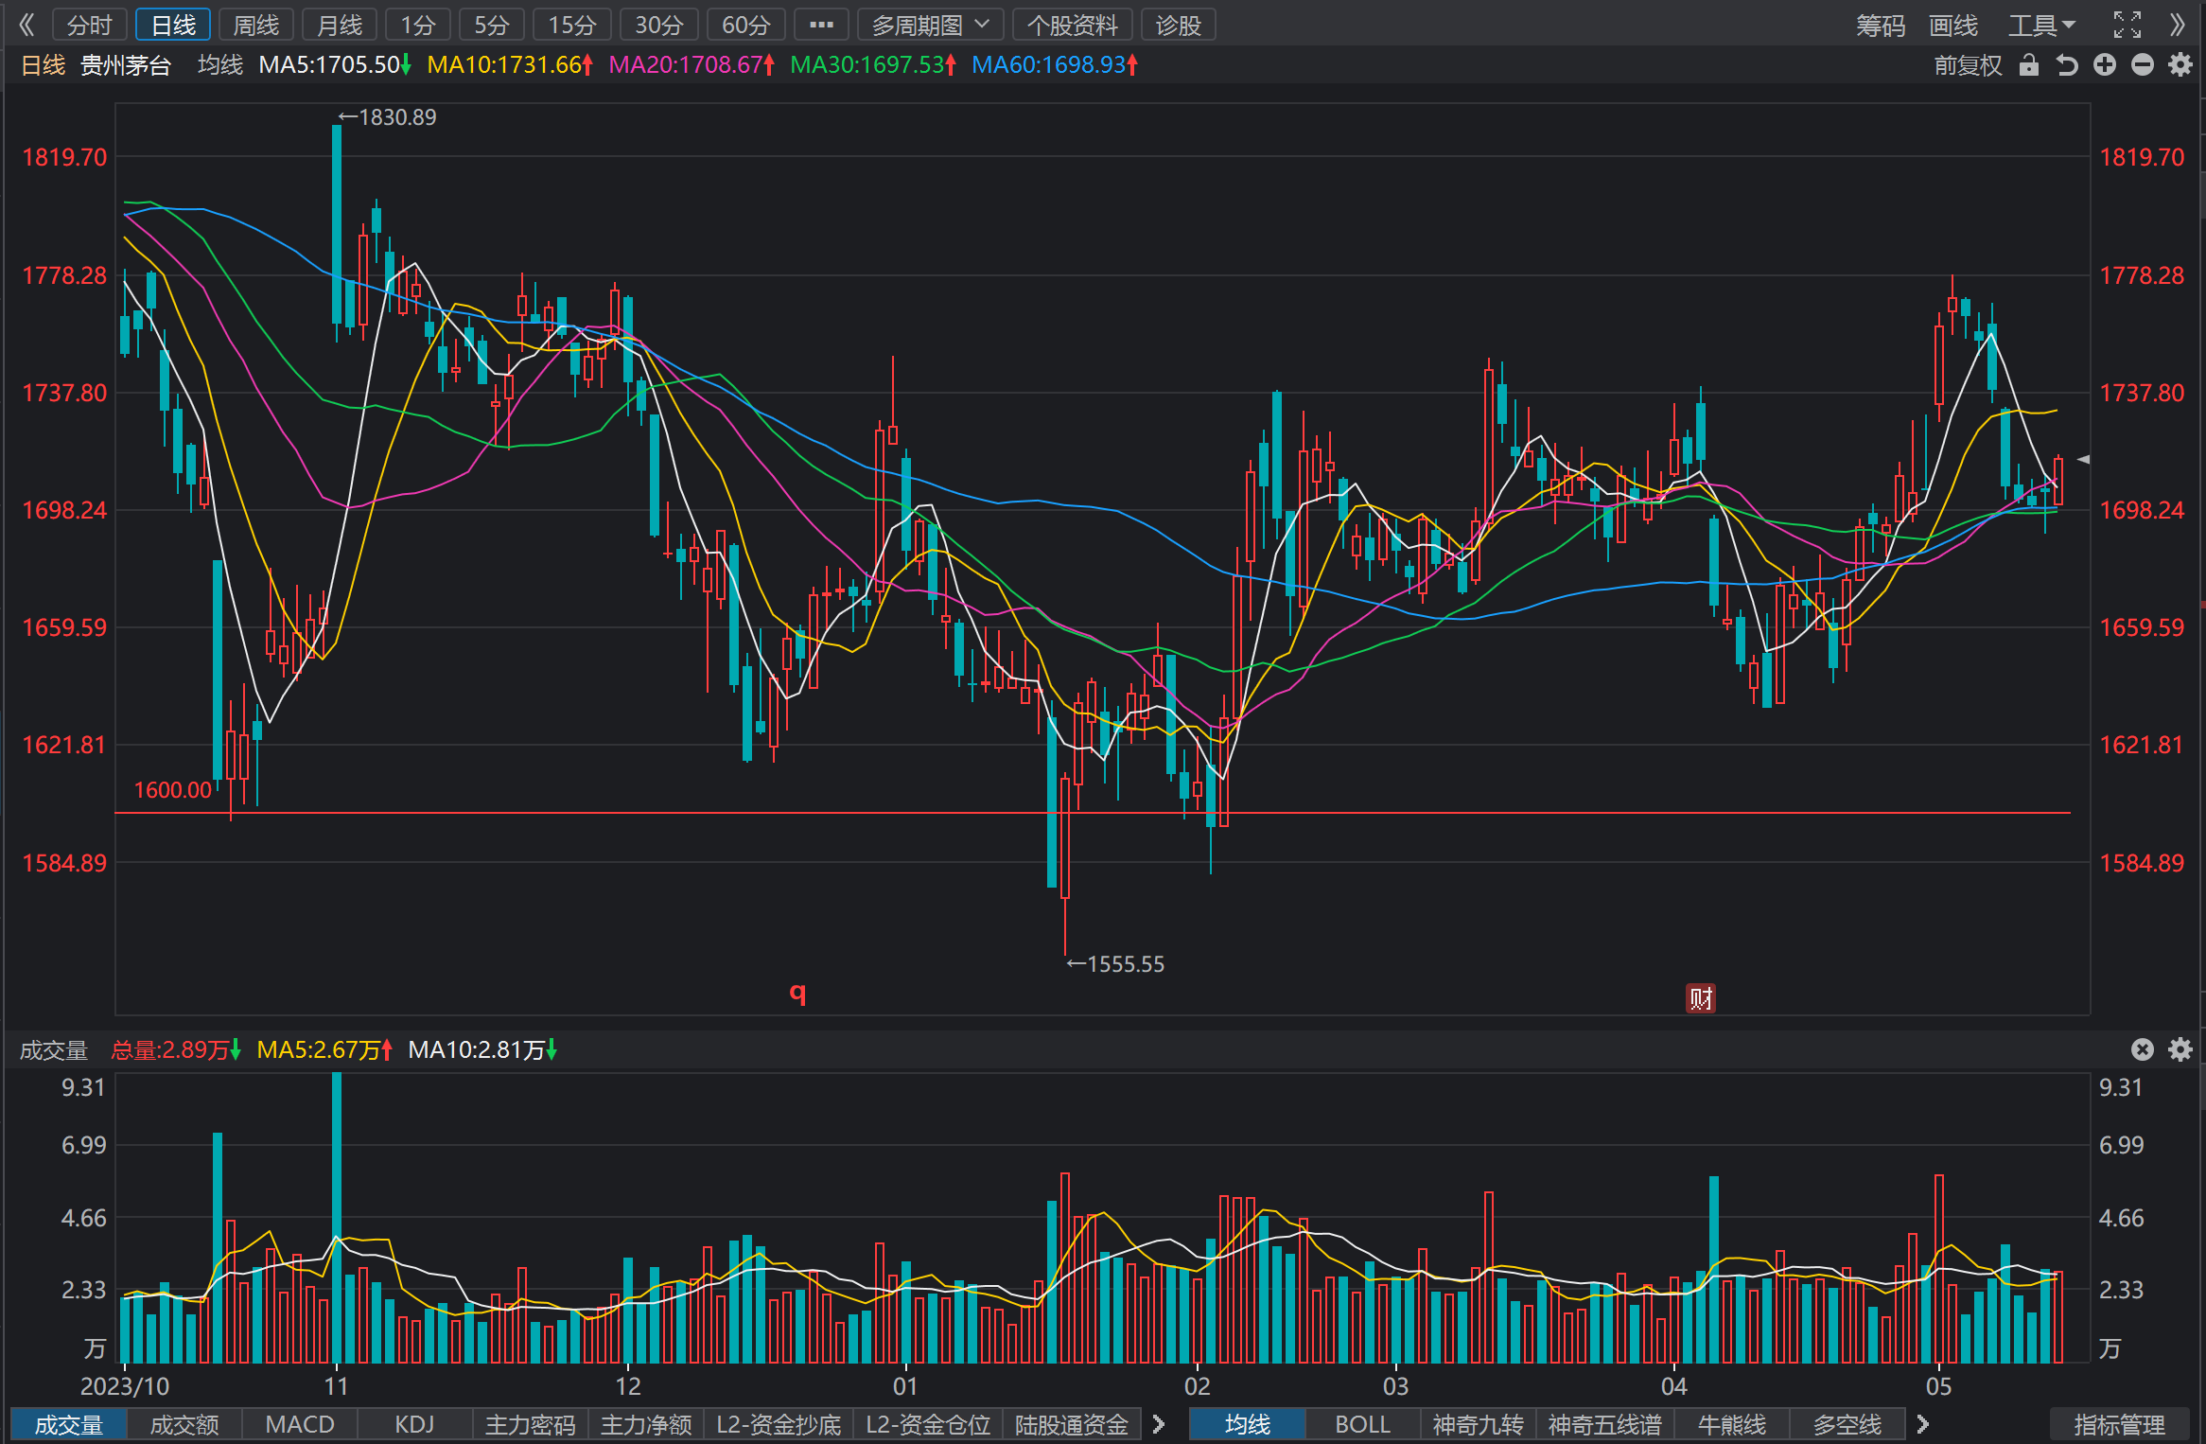Change 前复权 price adjustment mode
This screenshot has width=2206, height=1444.
point(1968,64)
